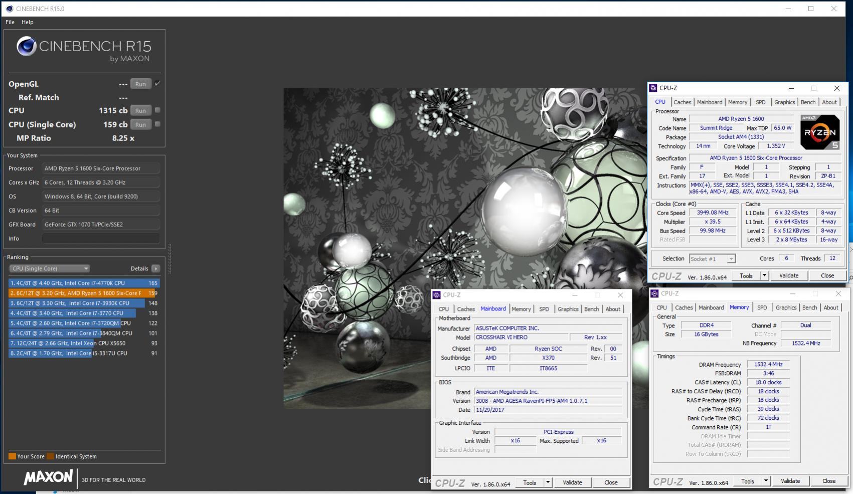853x494 pixels.
Task: Expand the Tools arrow in the Mainboard window
Action: (x=548, y=482)
